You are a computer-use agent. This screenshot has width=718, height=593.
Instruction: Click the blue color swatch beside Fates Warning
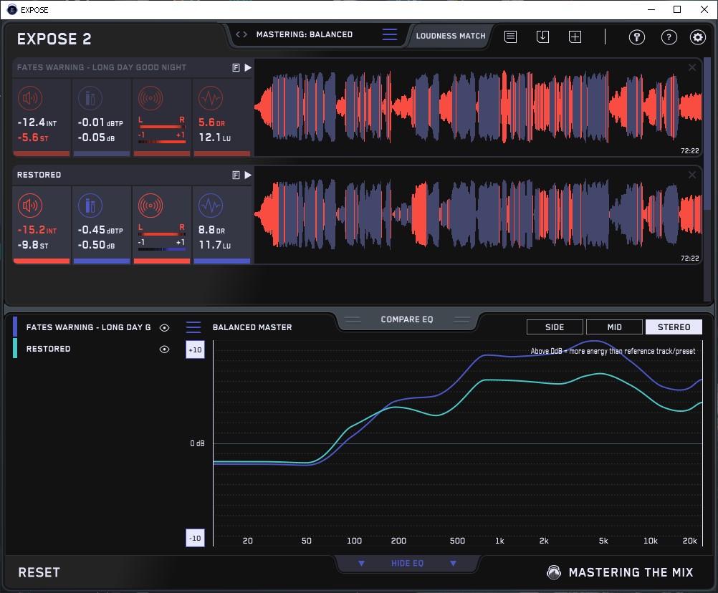pos(15,327)
